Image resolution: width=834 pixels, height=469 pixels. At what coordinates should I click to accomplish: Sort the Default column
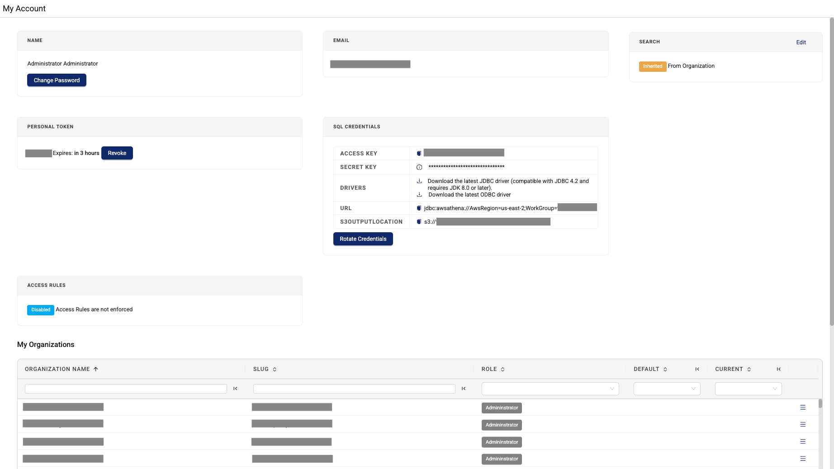[665, 369]
